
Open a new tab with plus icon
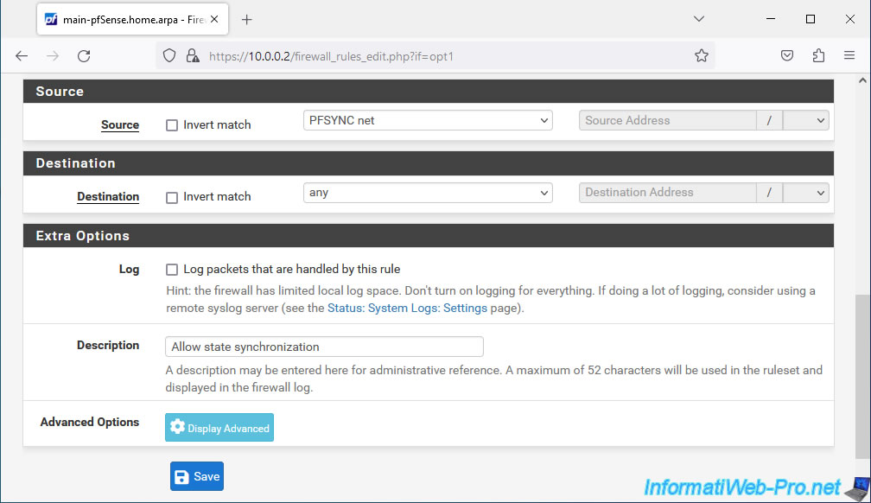point(246,20)
